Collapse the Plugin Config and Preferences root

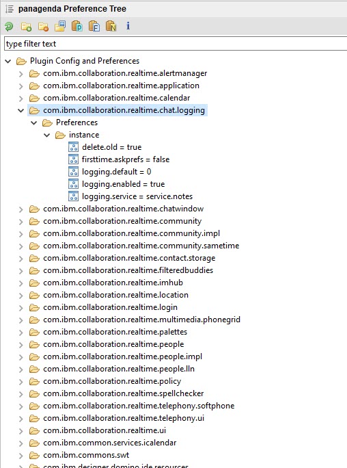point(8,61)
